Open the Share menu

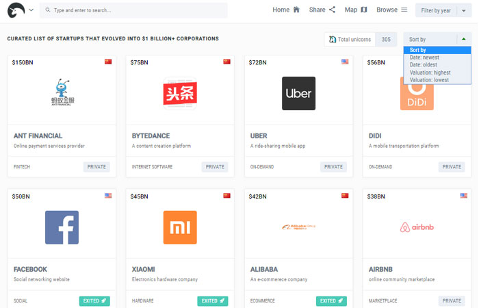click(322, 10)
